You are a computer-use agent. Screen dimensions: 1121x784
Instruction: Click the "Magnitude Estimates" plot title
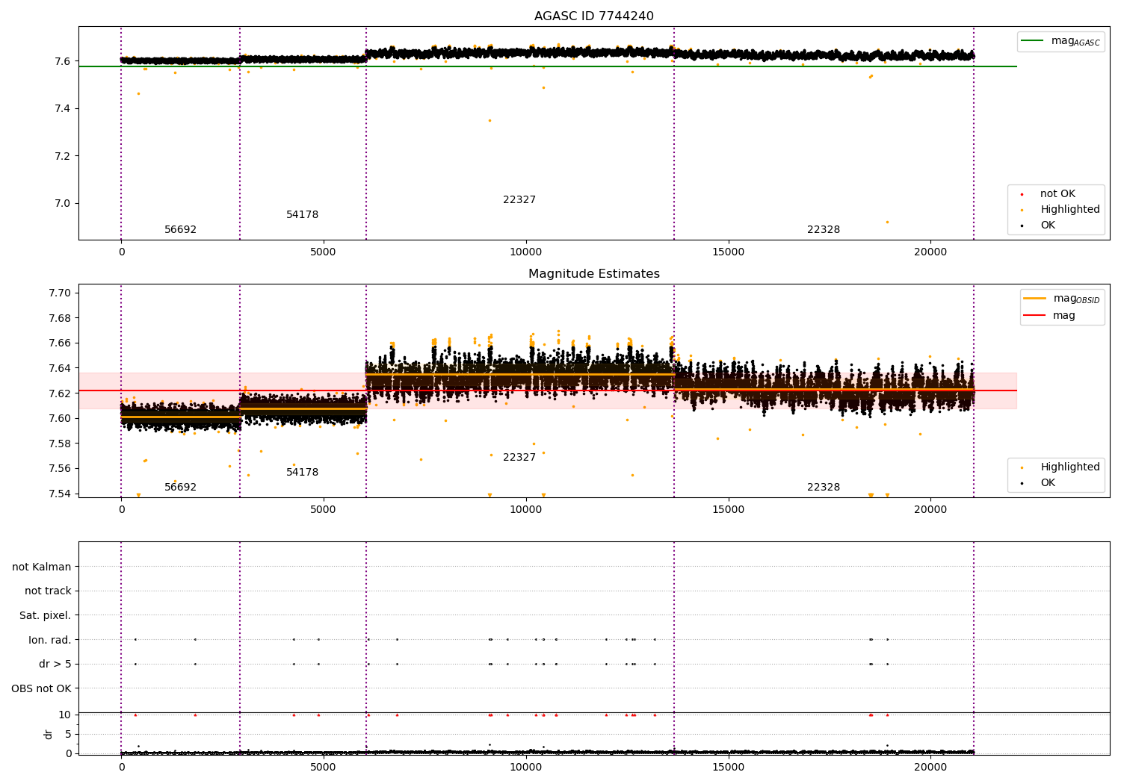(x=593, y=274)
